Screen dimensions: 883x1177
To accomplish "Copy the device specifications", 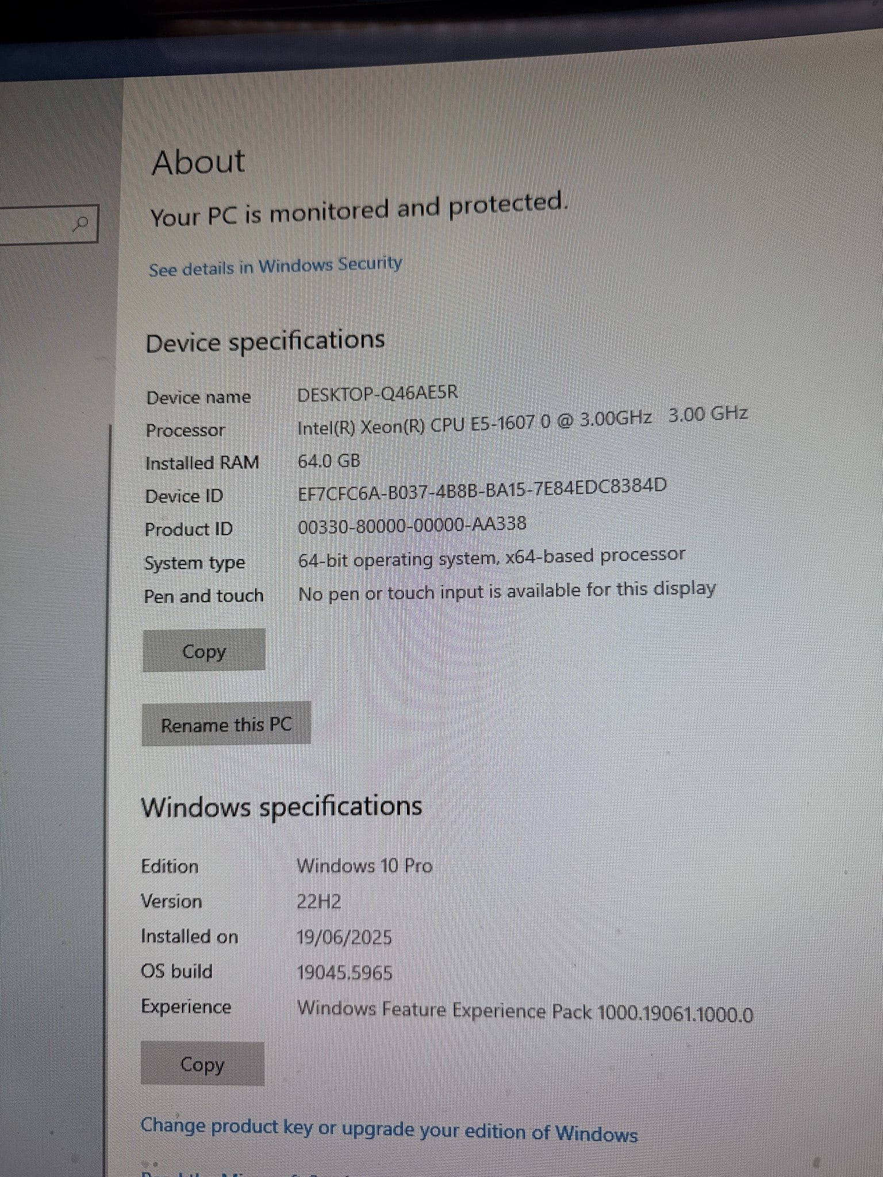I will (x=204, y=651).
